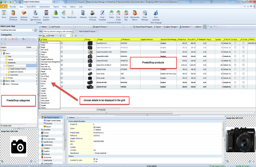Toggle Hide Disabled Products checkbox
This screenshot has width=256, height=167.
[98, 31]
